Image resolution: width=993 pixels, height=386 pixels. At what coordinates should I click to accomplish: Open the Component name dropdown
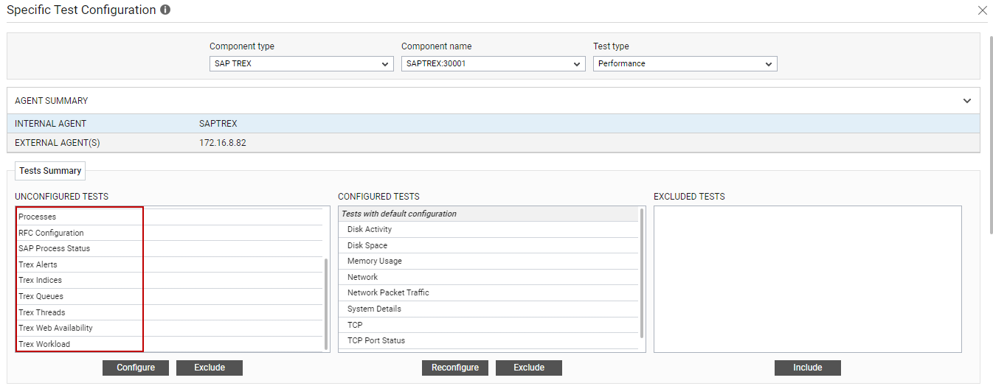coord(493,64)
